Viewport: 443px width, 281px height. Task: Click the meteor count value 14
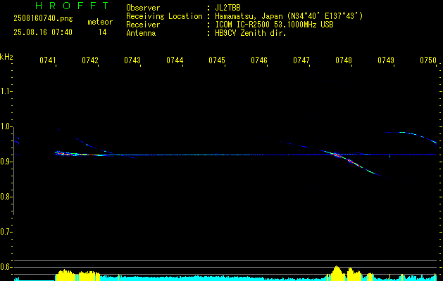[x=102, y=32]
